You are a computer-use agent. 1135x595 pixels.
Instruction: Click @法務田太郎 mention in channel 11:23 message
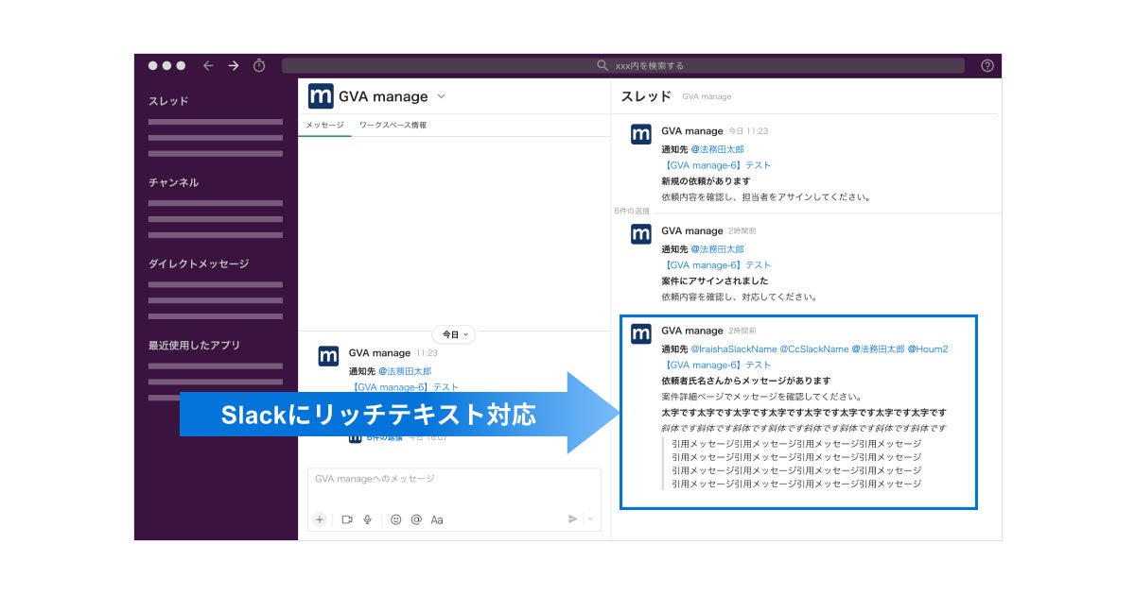(405, 371)
